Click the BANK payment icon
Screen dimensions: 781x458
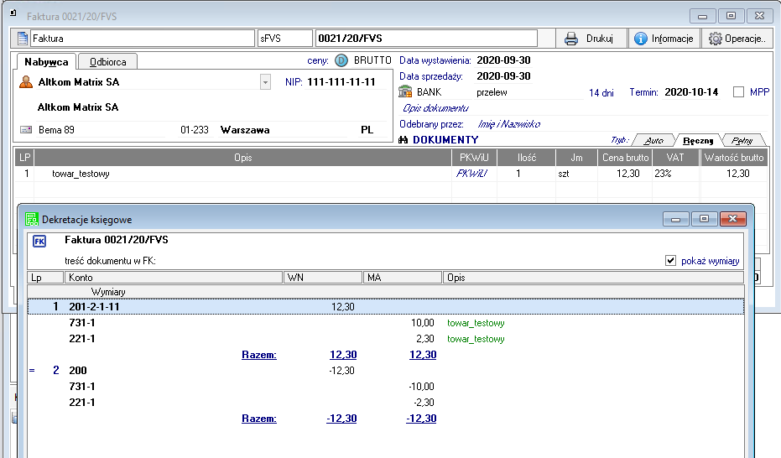(405, 92)
